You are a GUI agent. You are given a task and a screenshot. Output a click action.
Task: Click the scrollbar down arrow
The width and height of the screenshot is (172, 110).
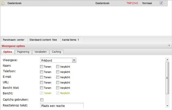pyautogui.click(x=167, y=106)
